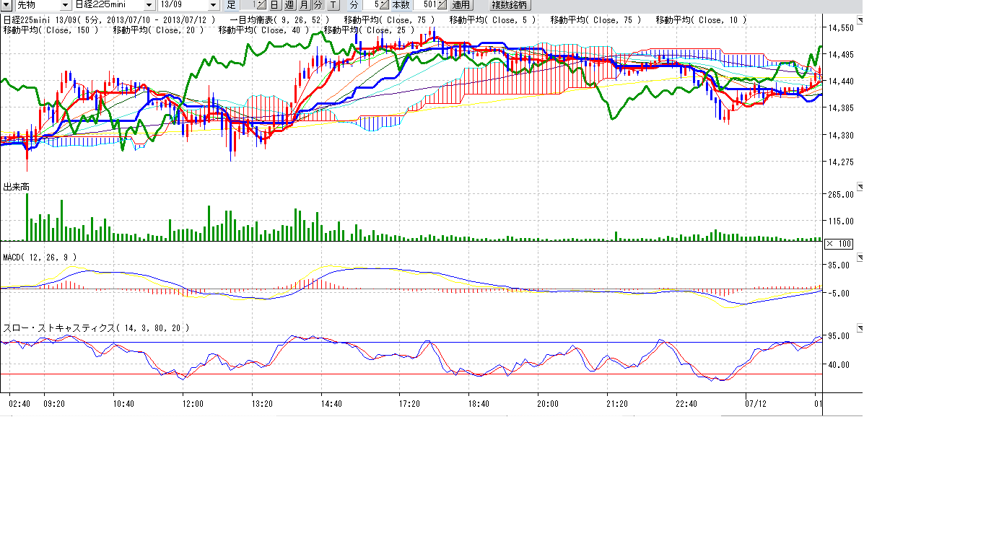This screenshot has height=554, width=986.
Task: Click the edit icon beside bar count 501
Action: tap(442, 5)
